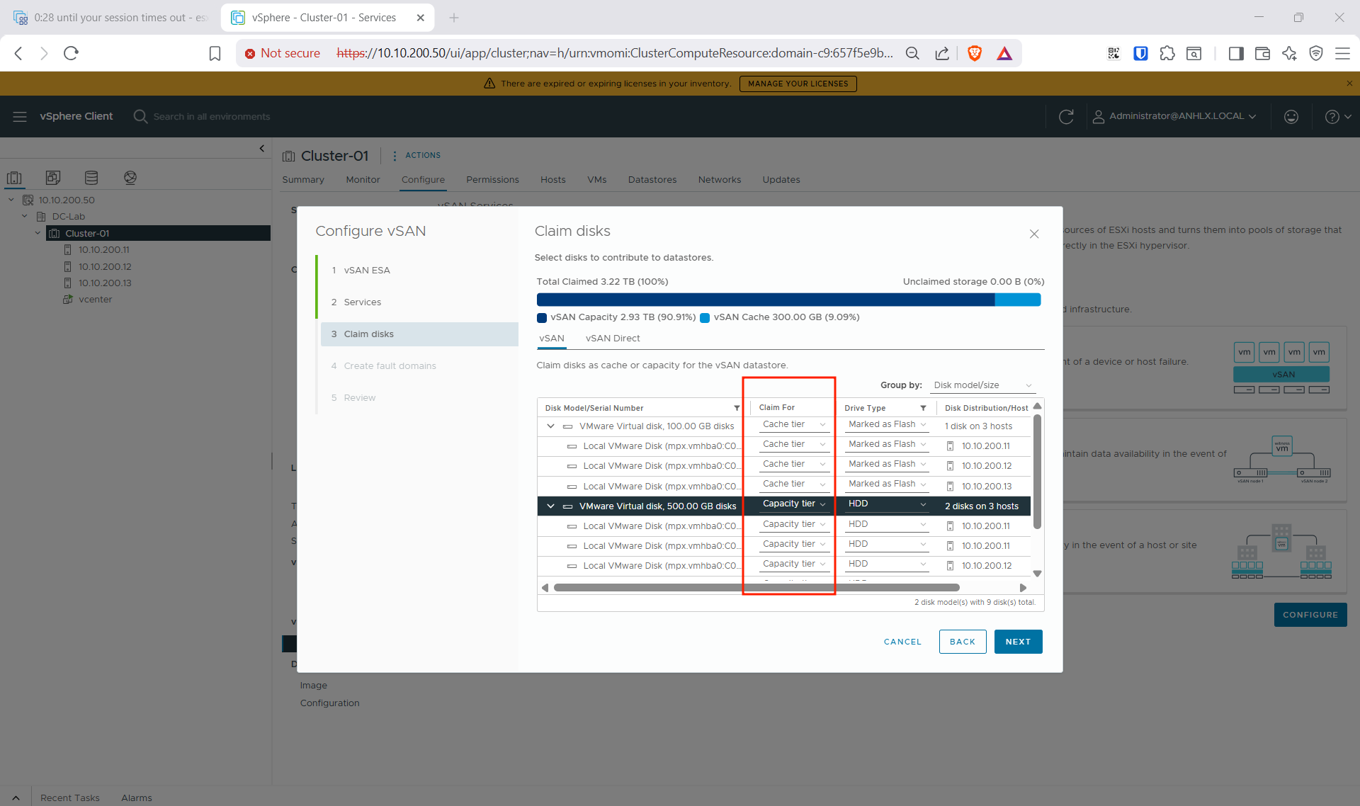Click CANCEL in the Configure vSAN wizard
This screenshot has width=1360, height=806.
click(x=902, y=642)
